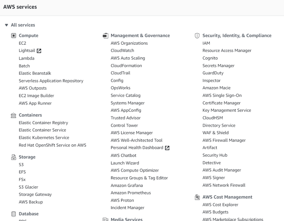Click the Compute category heading

(29, 35)
